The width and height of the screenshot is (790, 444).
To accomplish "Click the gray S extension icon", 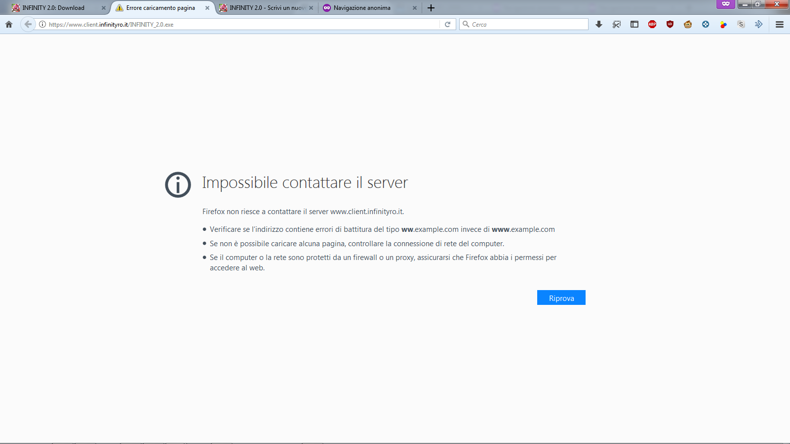I will [741, 24].
